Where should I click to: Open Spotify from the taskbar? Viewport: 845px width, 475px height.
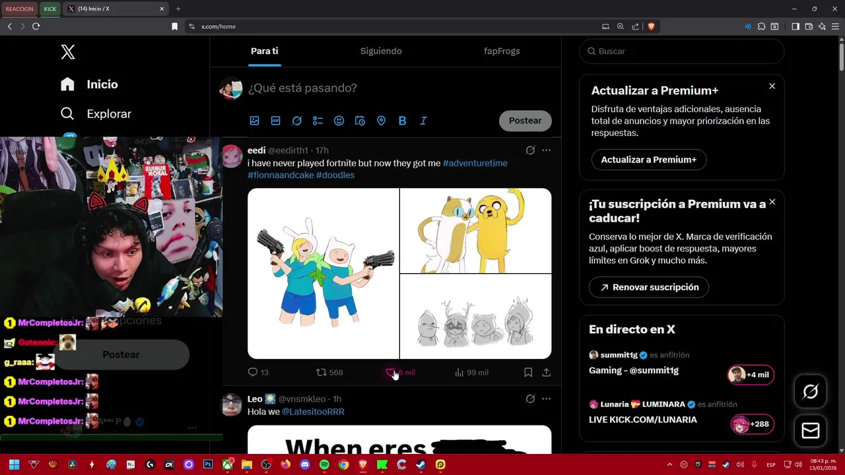pyautogui.click(x=324, y=464)
